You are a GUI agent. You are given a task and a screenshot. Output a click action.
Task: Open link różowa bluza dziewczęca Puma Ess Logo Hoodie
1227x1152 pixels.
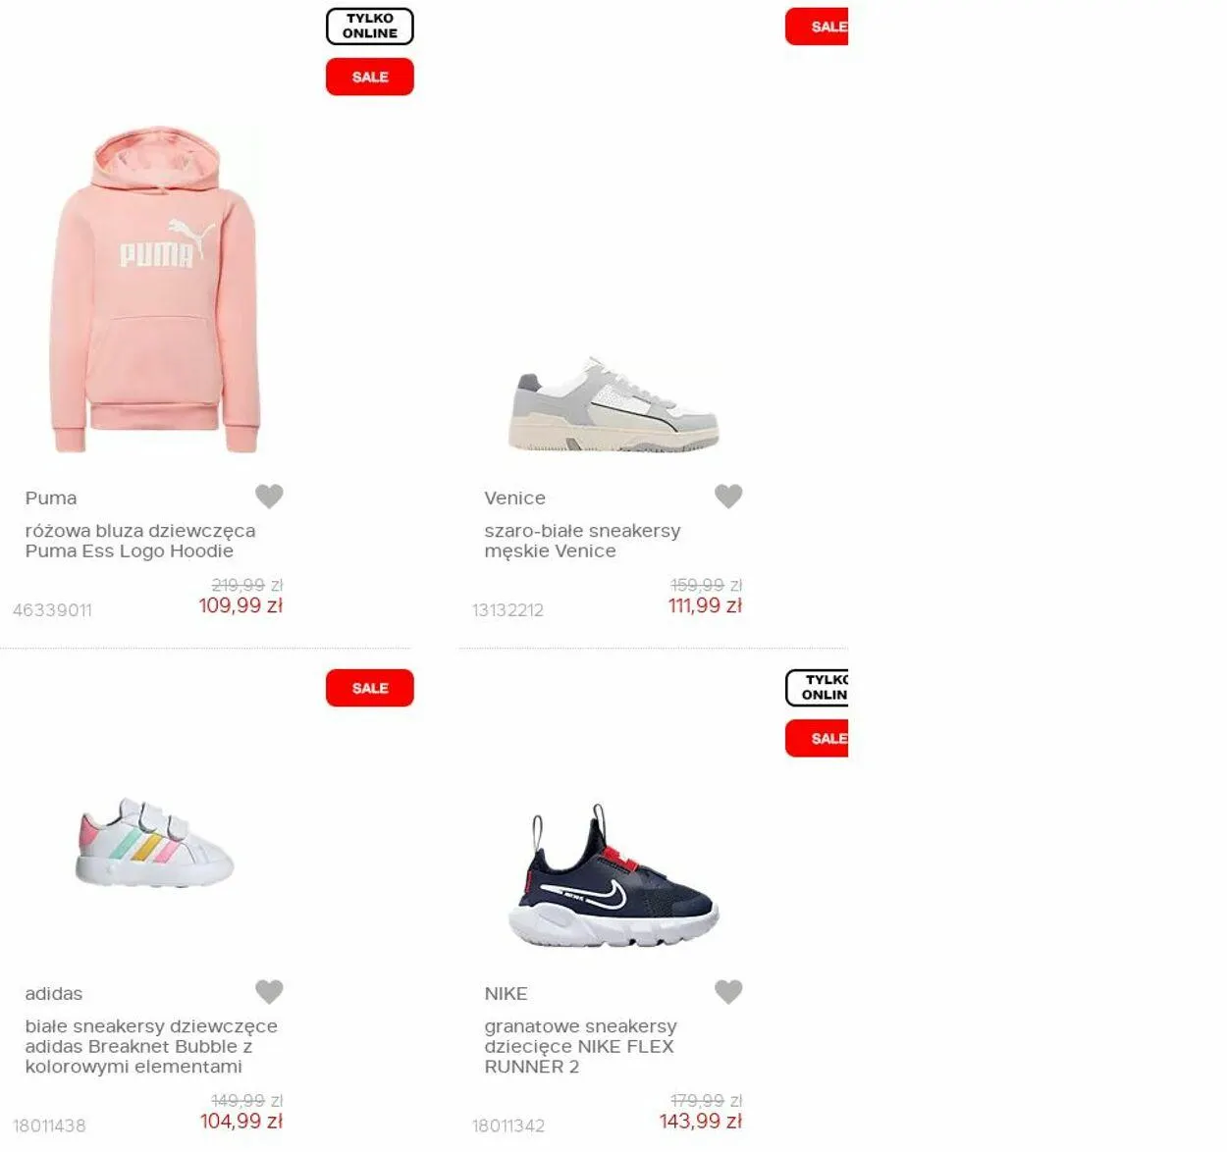tap(140, 541)
